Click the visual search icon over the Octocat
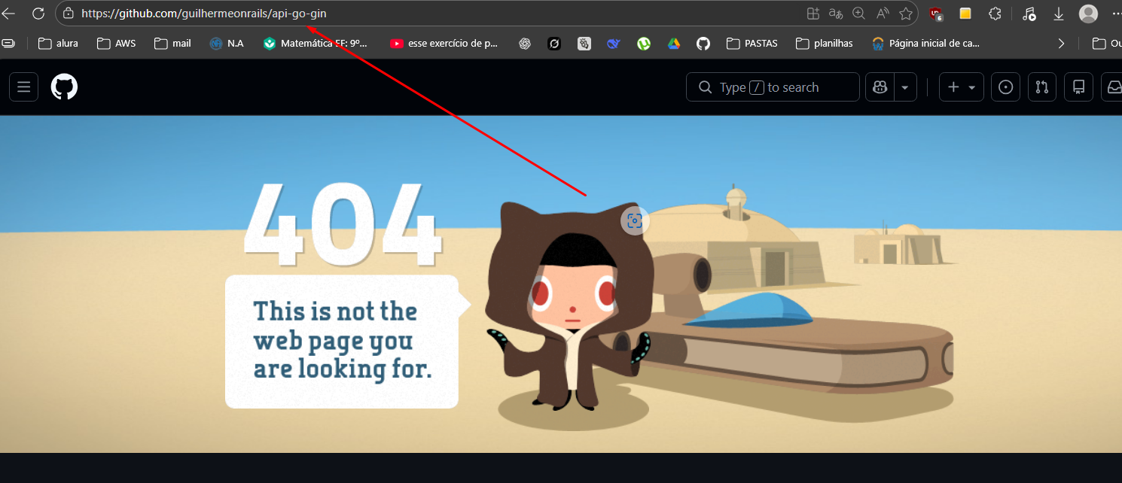The image size is (1122, 483). tap(635, 220)
